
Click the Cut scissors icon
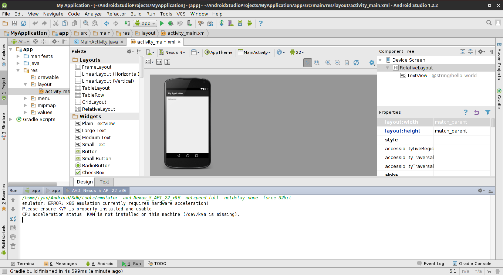(56, 23)
